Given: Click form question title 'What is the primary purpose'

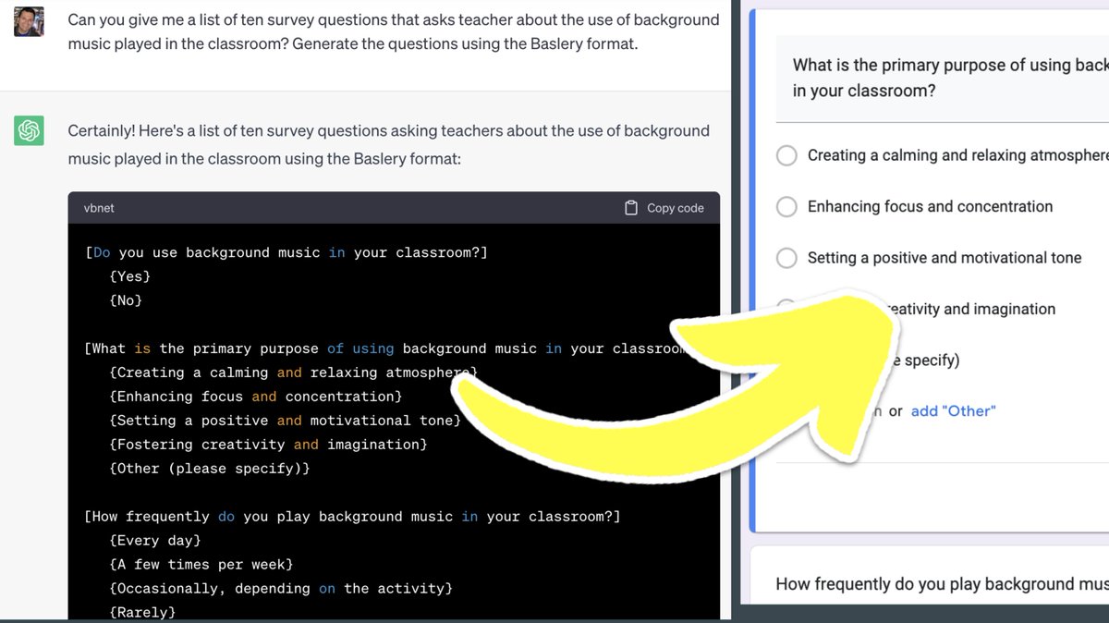Looking at the screenshot, I should [x=950, y=78].
